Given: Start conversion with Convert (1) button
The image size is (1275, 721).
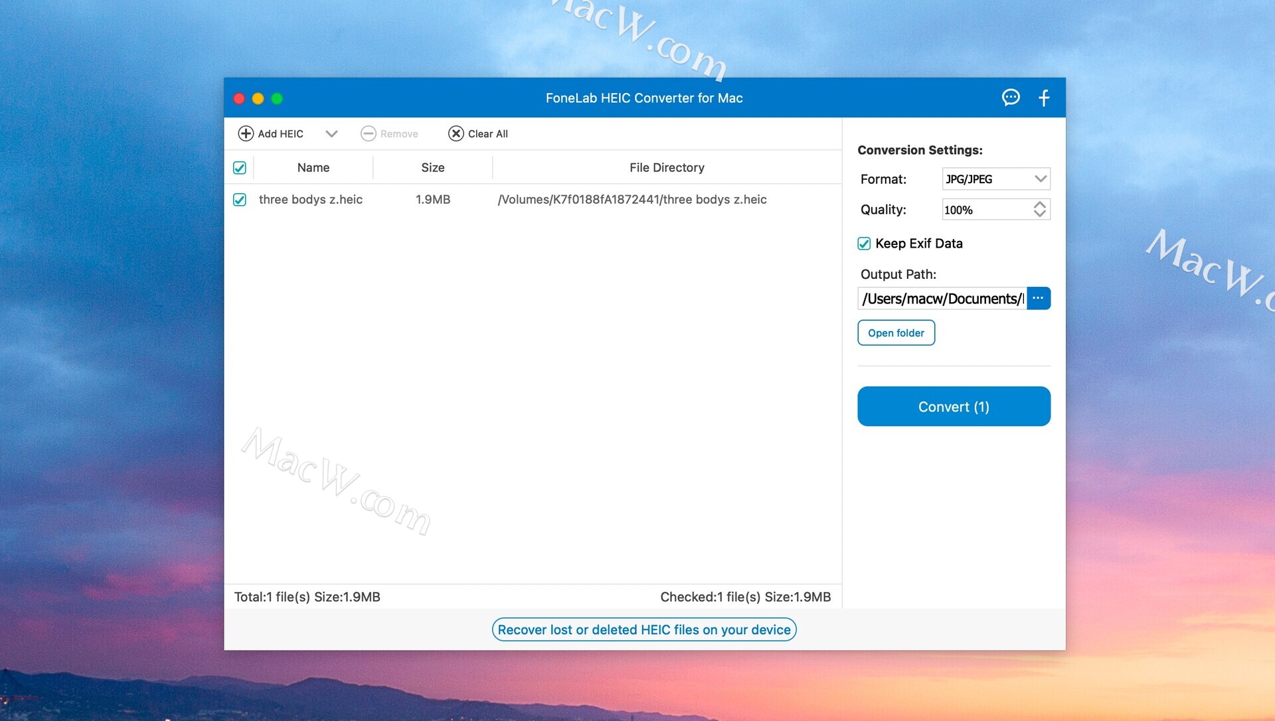Looking at the screenshot, I should coord(954,406).
